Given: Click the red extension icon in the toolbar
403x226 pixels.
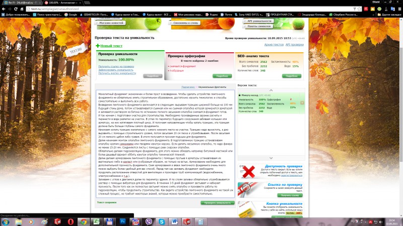Looking at the screenshot, I should pyautogui.click(x=366, y=9).
